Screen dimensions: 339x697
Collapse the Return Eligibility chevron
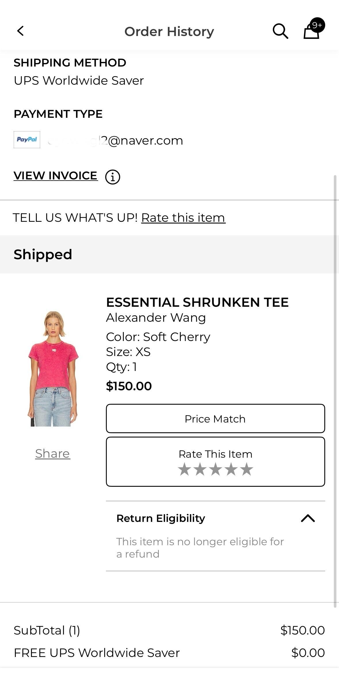click(308, 518)
